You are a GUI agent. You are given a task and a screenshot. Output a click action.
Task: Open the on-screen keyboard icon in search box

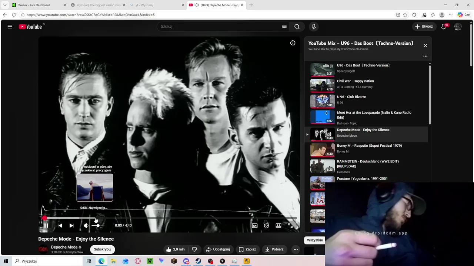[x=284, y=27]
